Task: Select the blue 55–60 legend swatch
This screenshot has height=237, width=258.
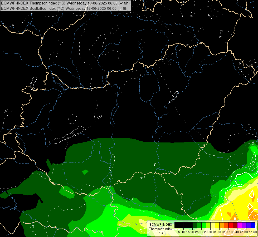Action: [253, 225]
